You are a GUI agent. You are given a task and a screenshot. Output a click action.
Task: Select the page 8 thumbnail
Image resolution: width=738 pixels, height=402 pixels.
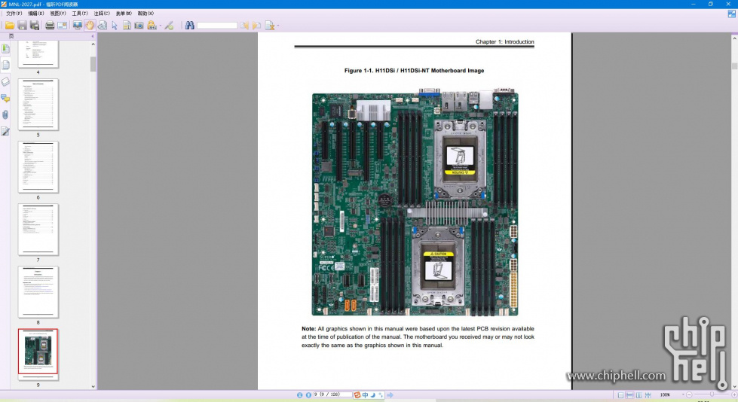38,292
